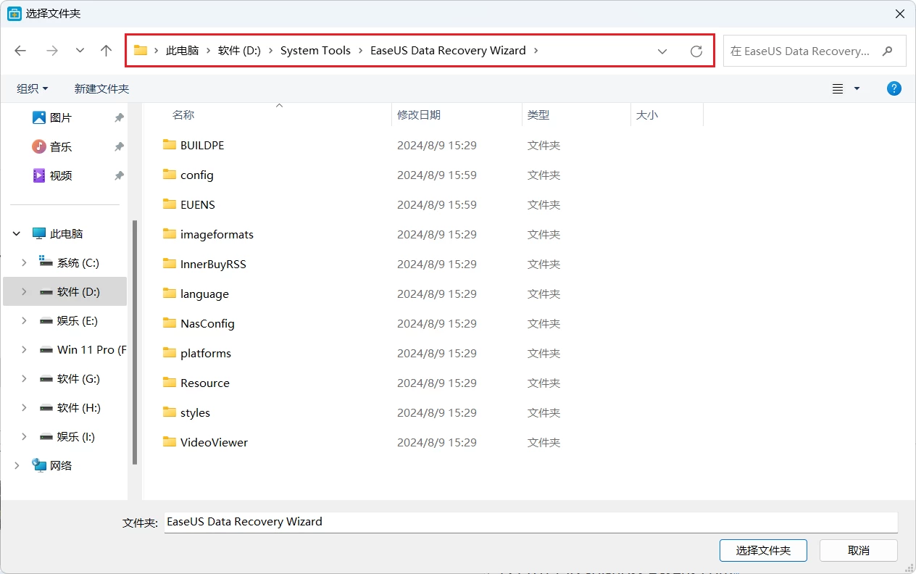916x574 pixels.
Task: Select the platforms folder icon
Action: click(170, 353)
